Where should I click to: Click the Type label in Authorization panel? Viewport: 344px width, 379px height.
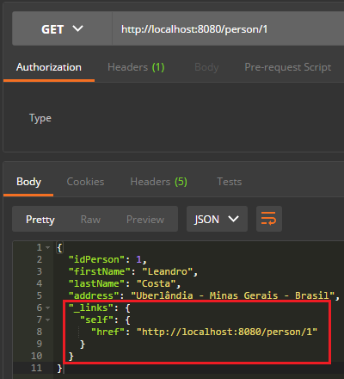[x=40, y=118]
